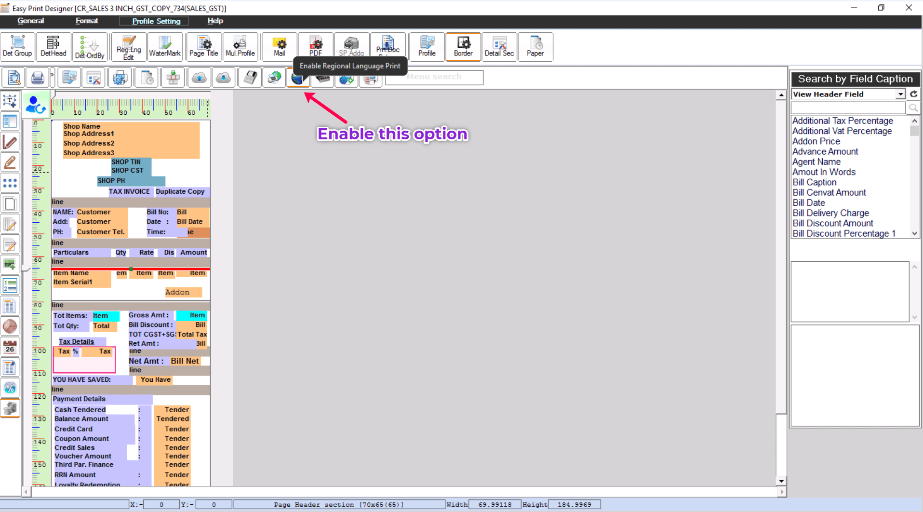Expand the View Header Field dropdown
Viewport: 923px width, 512px height.
tap(900, 94)
